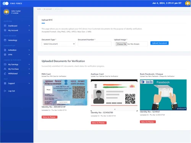The height and width of the screenshot is (143, 191).
Task: Click Aadhaar Card Status In-Process badge
Action: click(x=99, y=123)
